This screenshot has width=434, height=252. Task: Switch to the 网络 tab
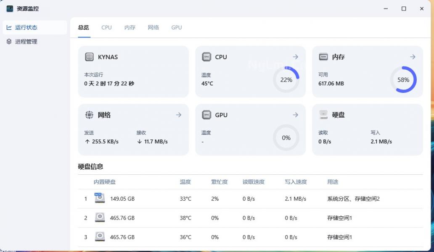pyautogui.click(x=153, y=27)
